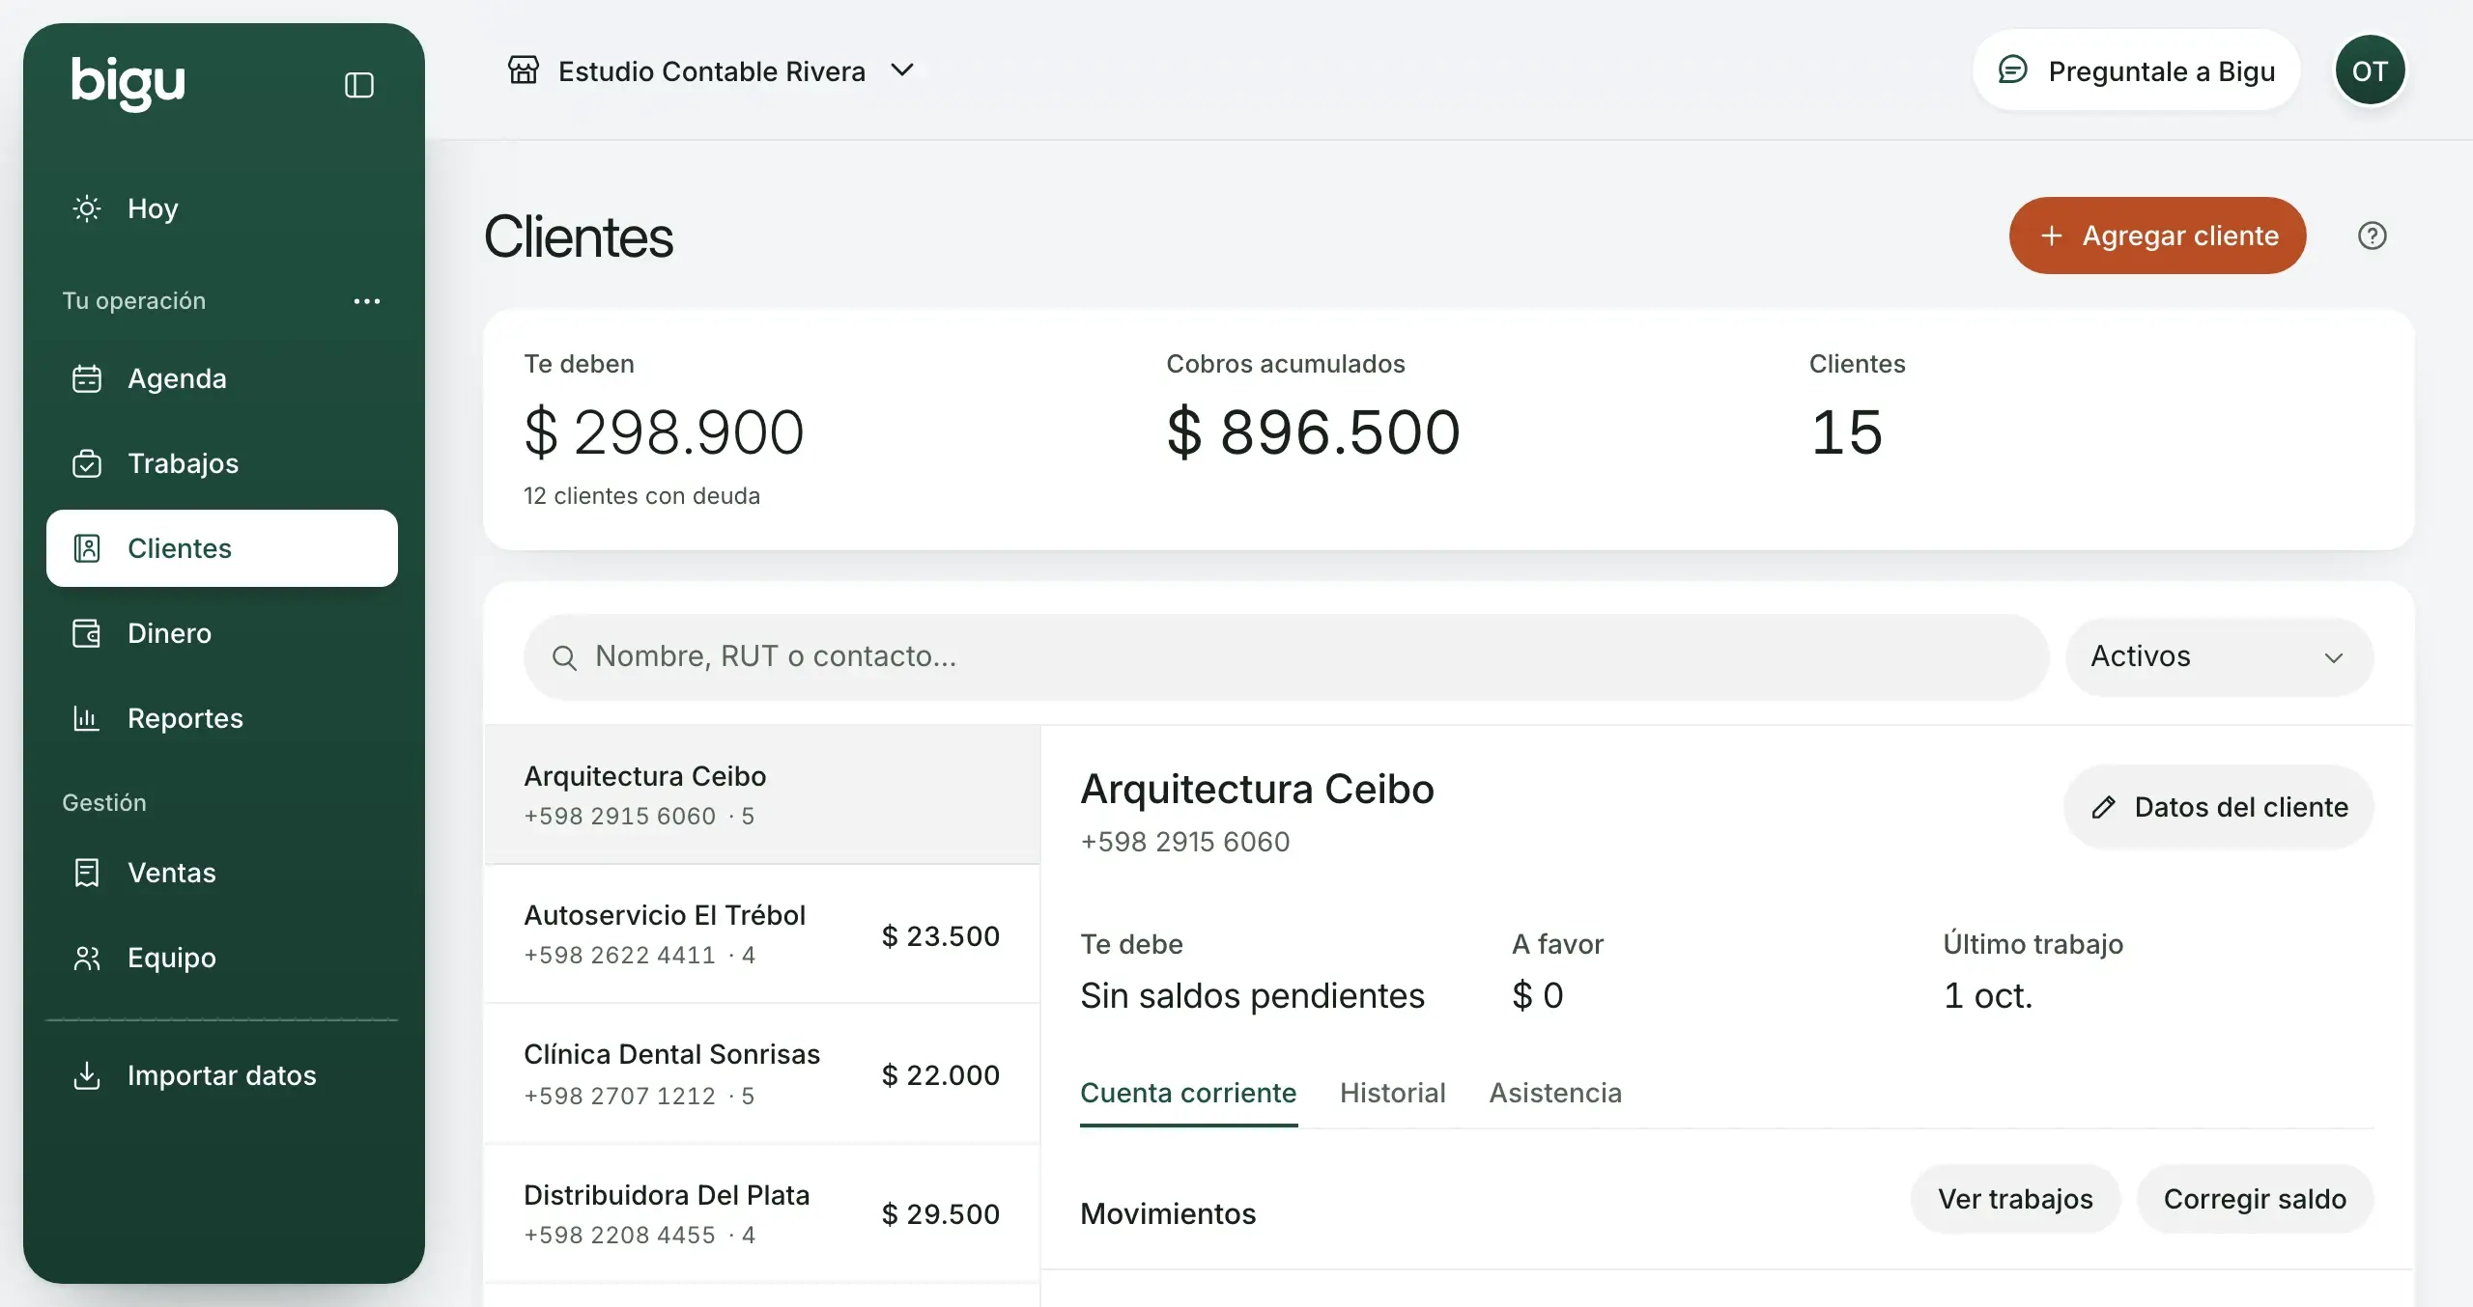Select the Distribuidora Del Plata client row

pyautogui.click(x=762, y=1213)
